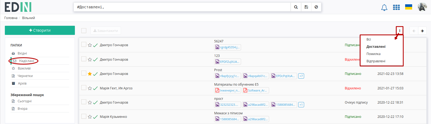This screenshot has height=124, width=431.
Task: Select checkbox for 123 row
Action: point(84,59)
